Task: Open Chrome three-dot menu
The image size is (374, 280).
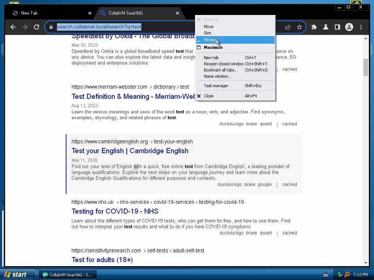Action: [361, 27]
